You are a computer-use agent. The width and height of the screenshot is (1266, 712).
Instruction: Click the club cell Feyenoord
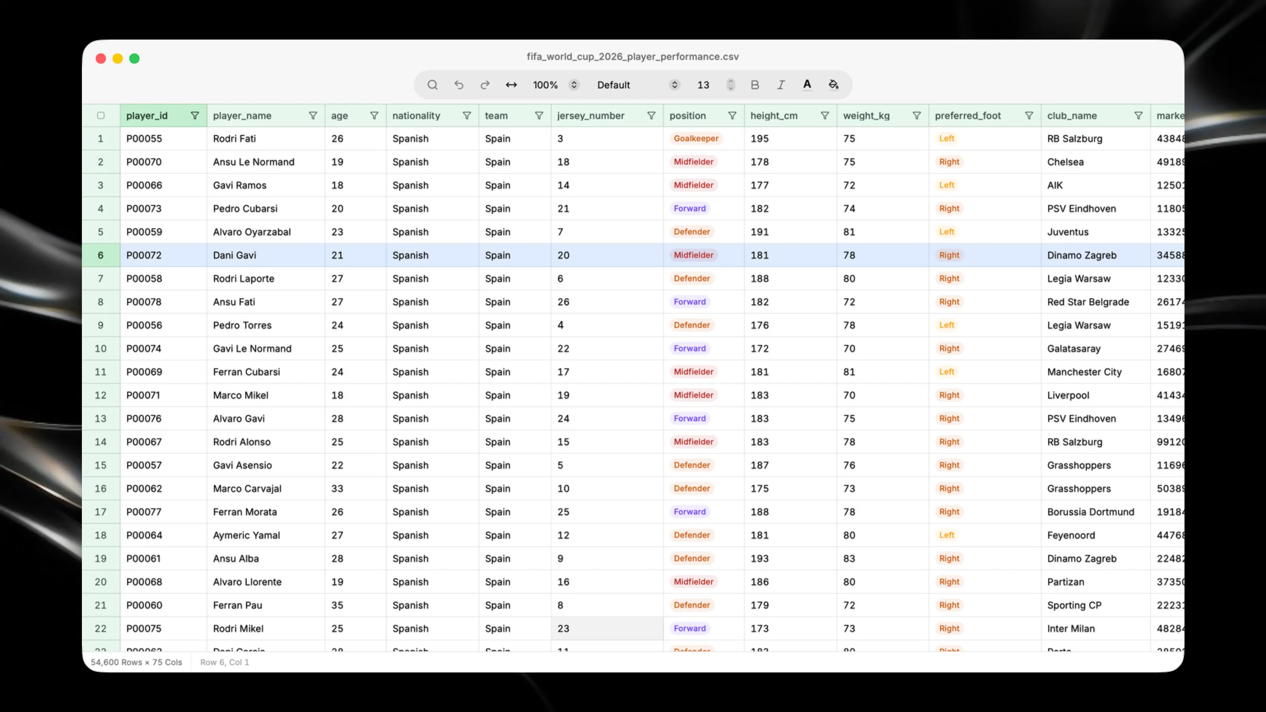(x=1095, y=536)
